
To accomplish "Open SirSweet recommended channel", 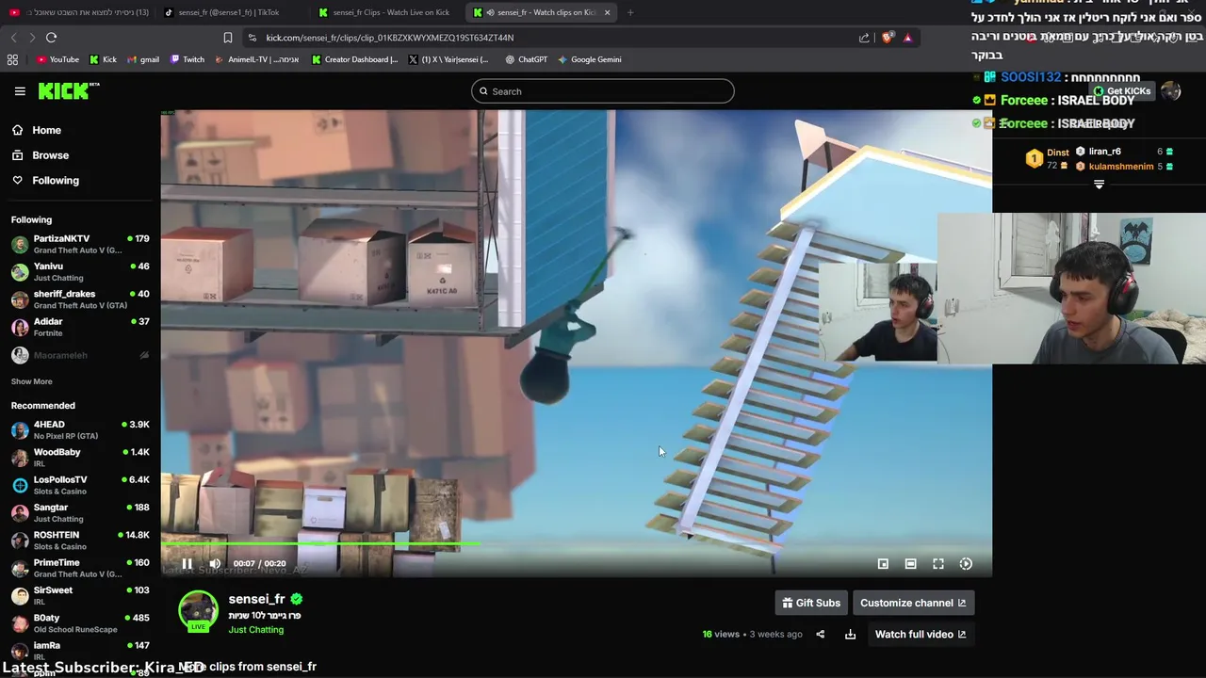I will [x=80, y=596].
